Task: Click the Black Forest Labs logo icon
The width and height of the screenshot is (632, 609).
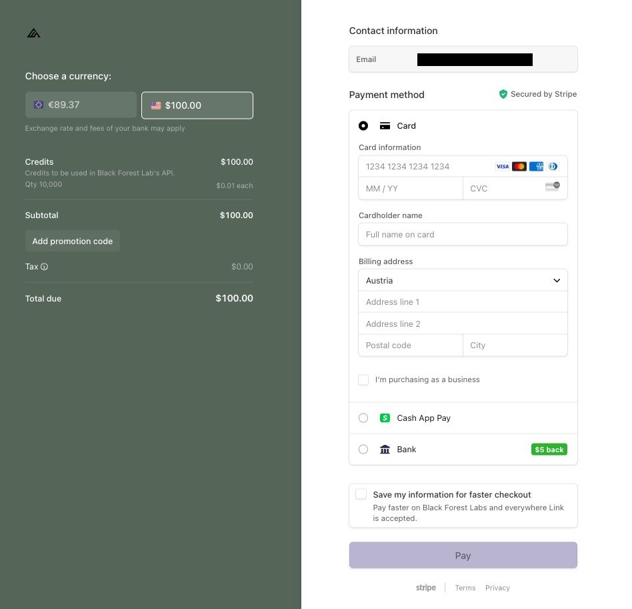Action: pos(33,33)
